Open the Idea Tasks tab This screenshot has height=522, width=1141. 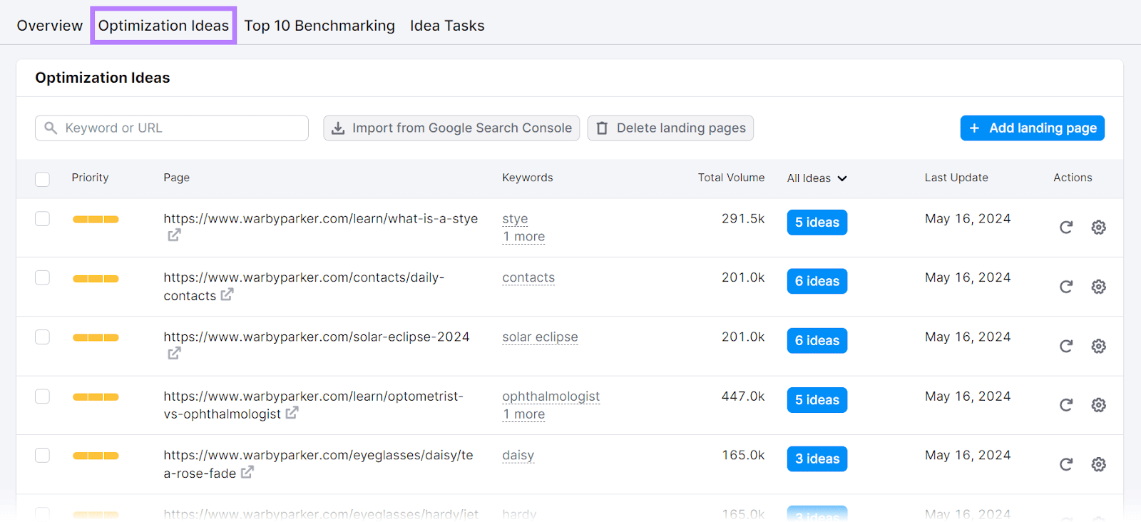click(447, 26)
